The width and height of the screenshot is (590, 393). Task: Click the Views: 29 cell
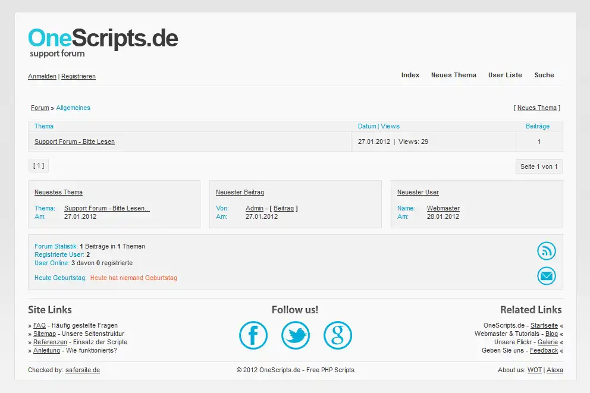[413, 142]
